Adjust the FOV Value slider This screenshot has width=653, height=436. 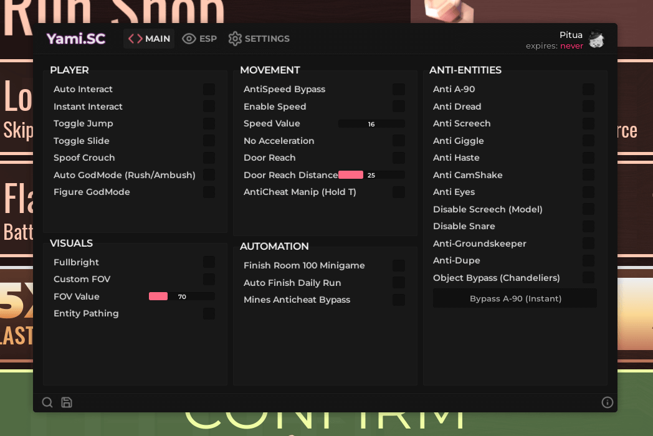182,296
